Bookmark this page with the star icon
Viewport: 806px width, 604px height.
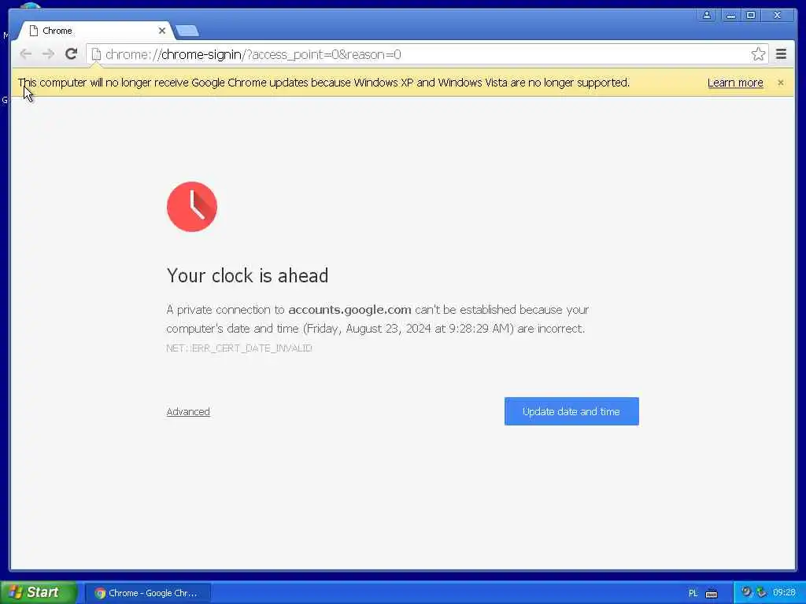(758, 54)
